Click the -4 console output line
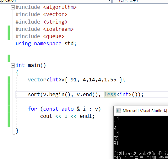 click(x=116, y=118)
